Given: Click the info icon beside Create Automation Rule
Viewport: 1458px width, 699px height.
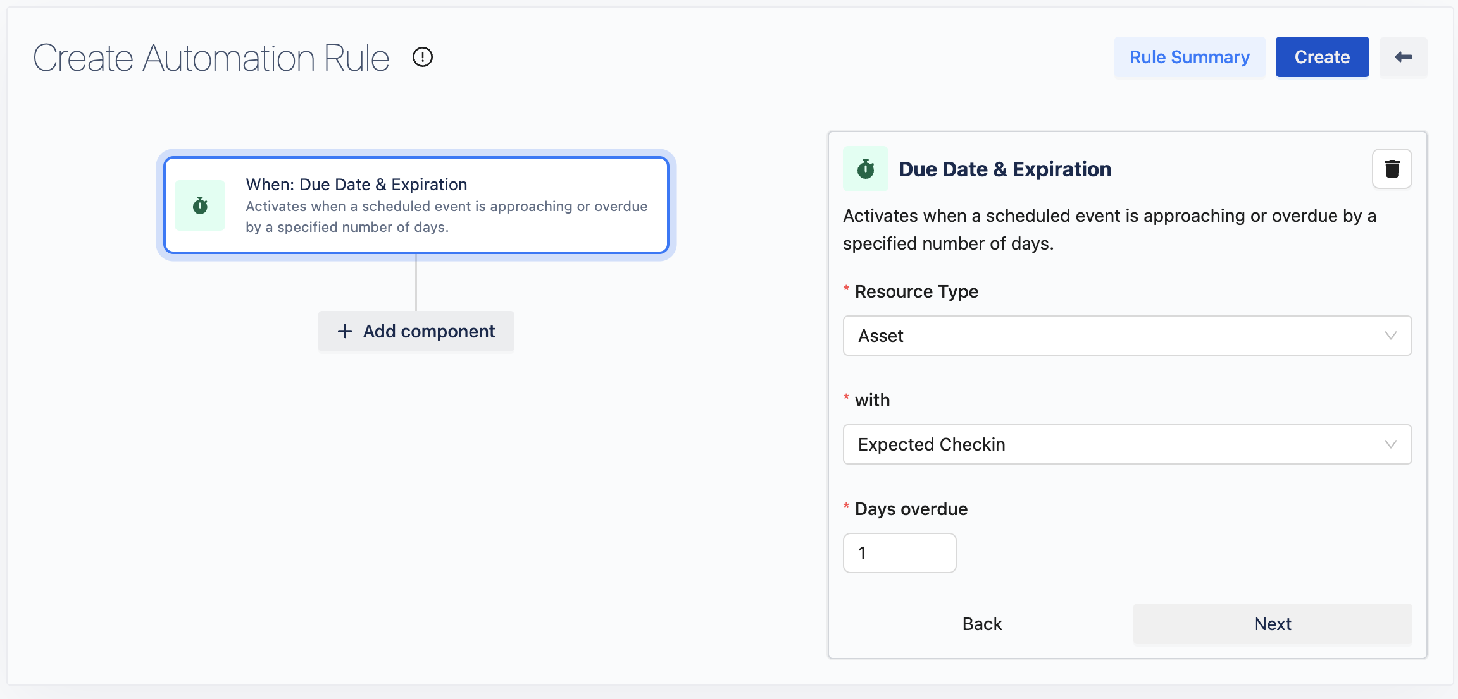Looking at the screenshot, I should (x=422, y=58).
